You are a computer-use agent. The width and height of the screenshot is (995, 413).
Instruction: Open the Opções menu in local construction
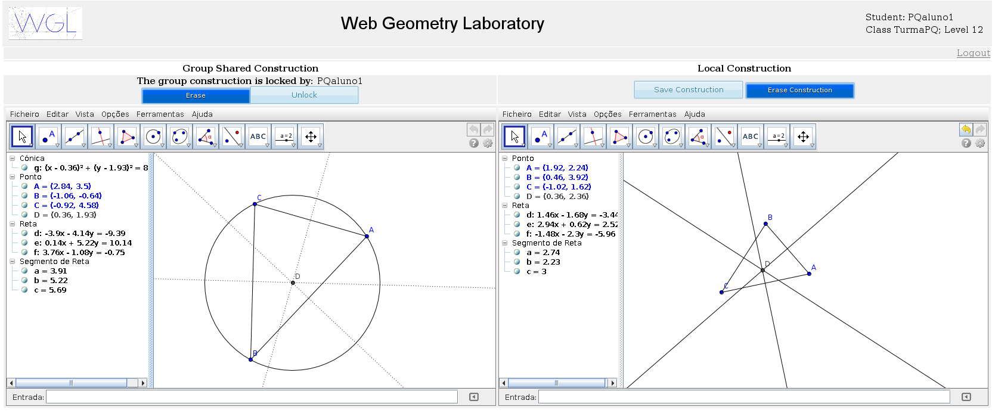tap(607, 114)
